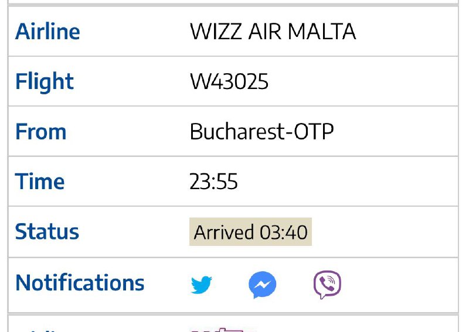Select the Bucharest-OTP origin text
This screenshot has width=469, height=332.
coord(261,132)
